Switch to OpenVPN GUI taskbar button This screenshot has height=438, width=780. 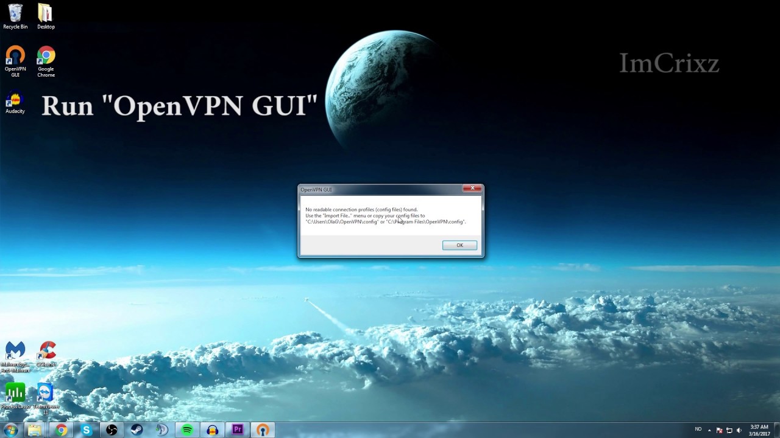263,430
